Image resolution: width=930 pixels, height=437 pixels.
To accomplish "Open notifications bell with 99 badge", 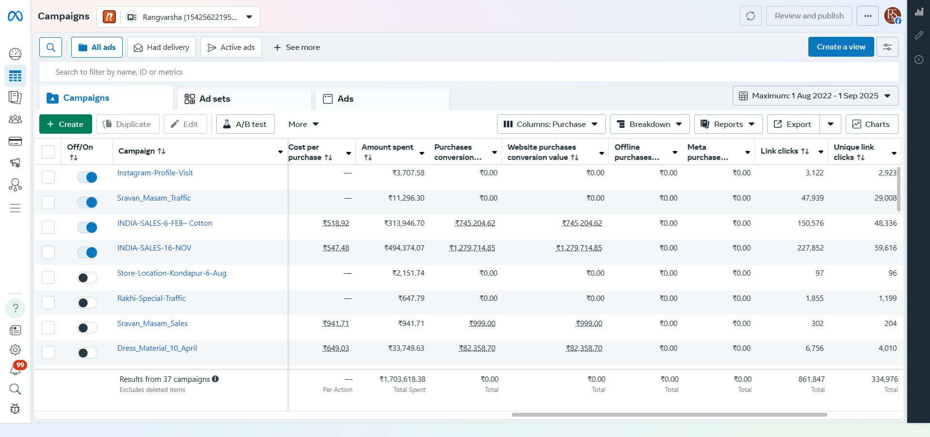I will point(15,370).
